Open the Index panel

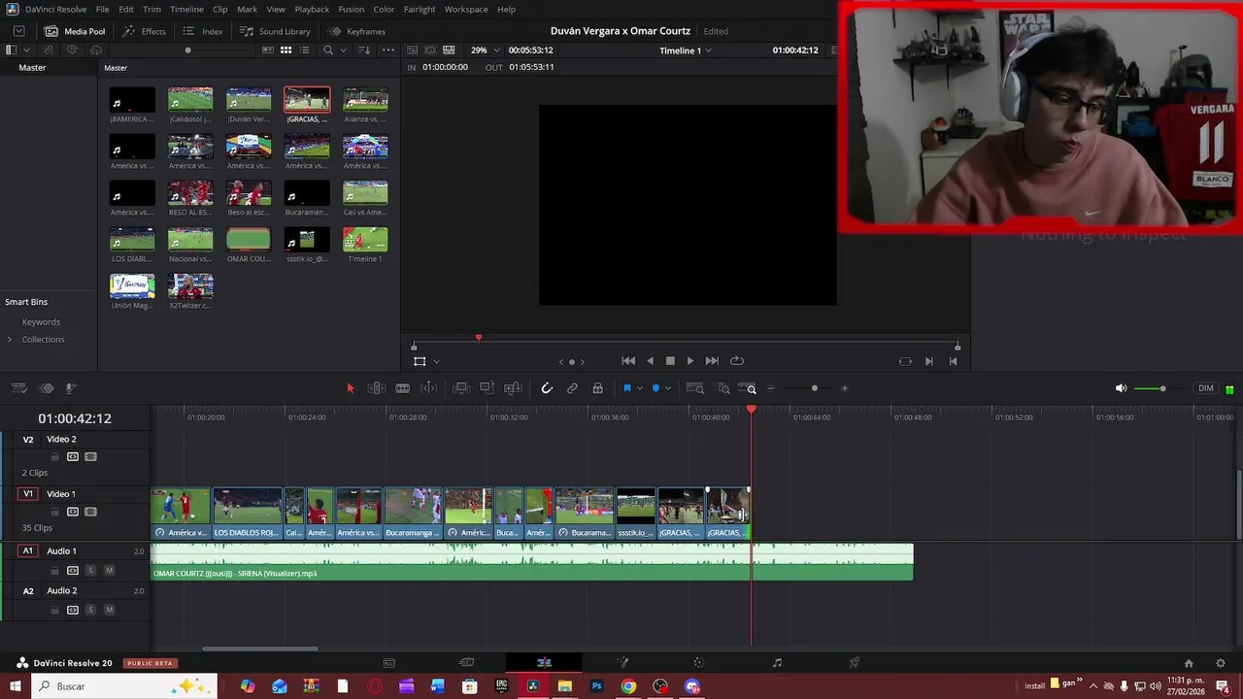coord(203,31)
